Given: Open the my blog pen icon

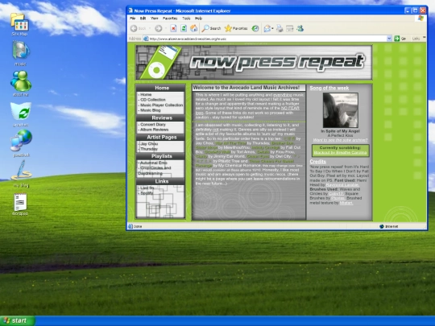Looking at the screenshot, I should (21, 173).
